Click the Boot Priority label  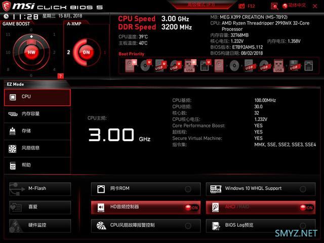pyautogui.click(x=132, y=54)
